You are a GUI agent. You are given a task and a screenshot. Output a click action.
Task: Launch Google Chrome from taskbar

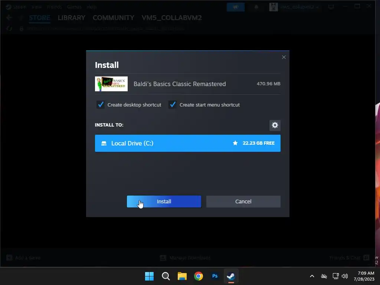[199, 276]
